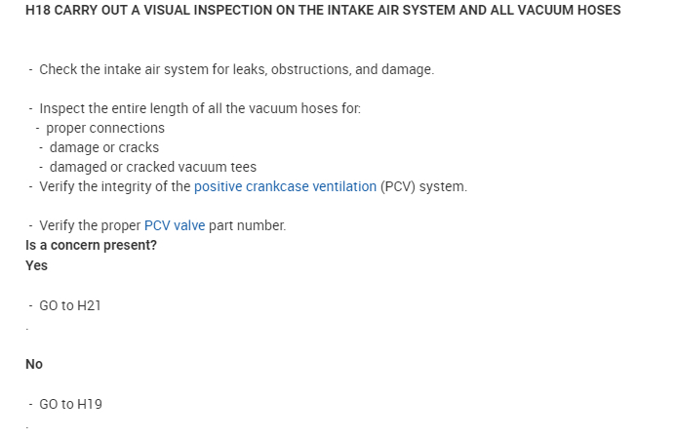The image size is (678, 439).
Task: Click the "GO to H21" instruction
Action: (70, 305)
